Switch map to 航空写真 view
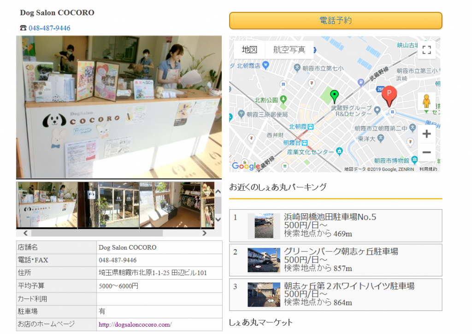The image size is (472, 334). 289,50
